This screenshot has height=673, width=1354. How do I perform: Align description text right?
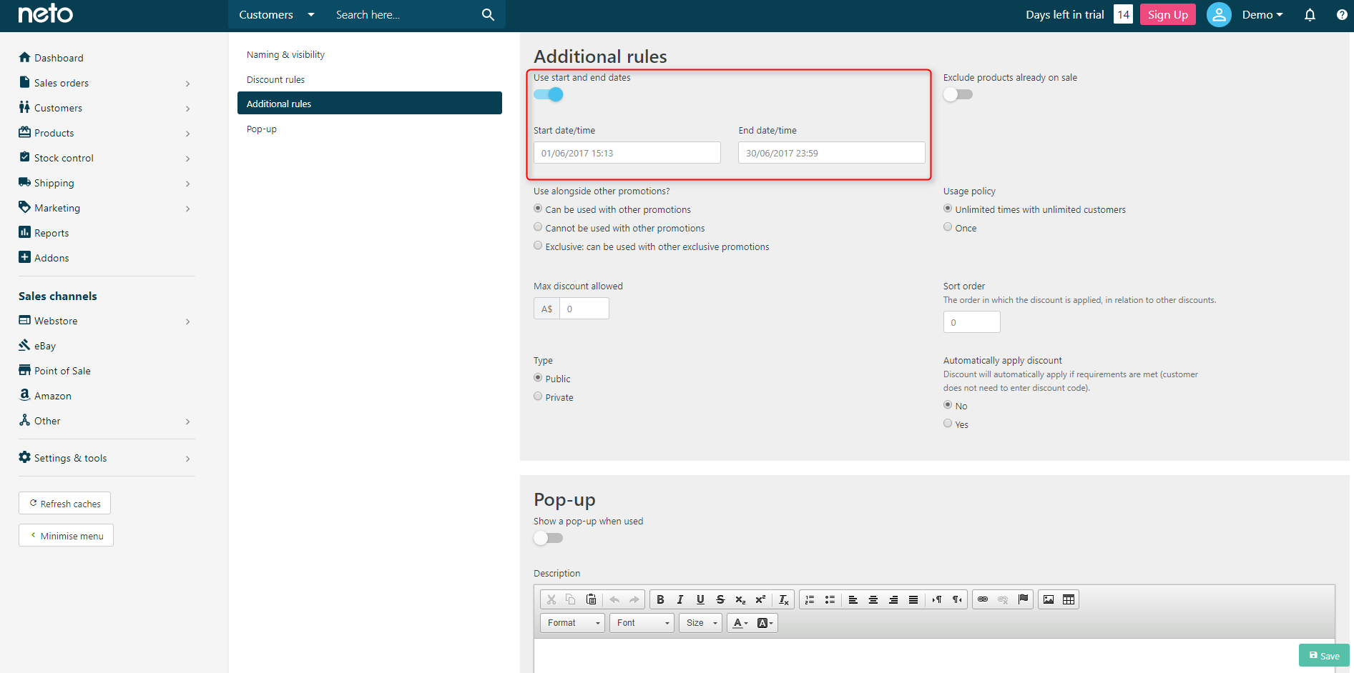(x=893, y=599)
